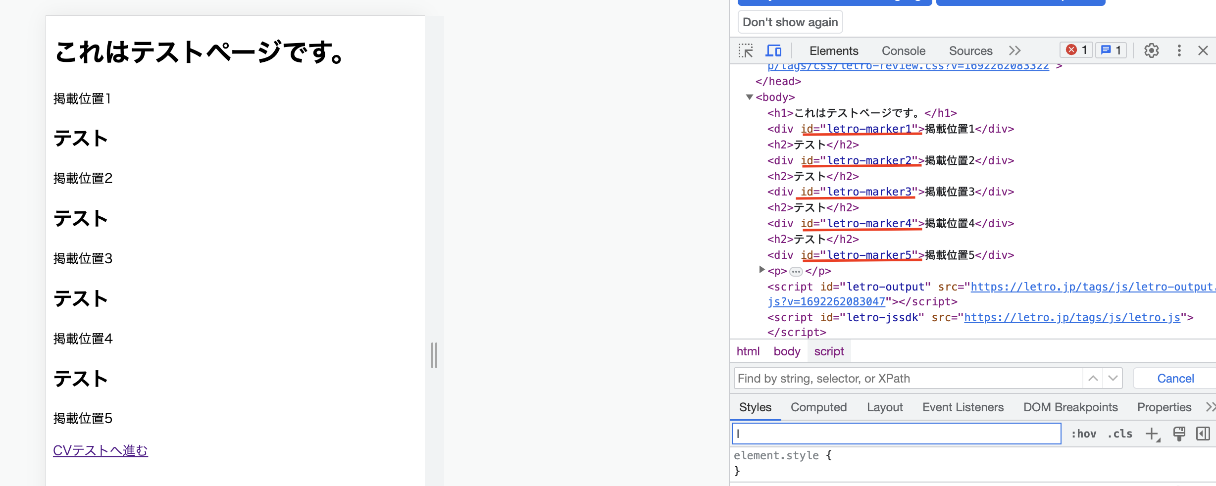The height and width of the screenshot is (486, 1216).
Task: Click the red error count badge
Action: [x=1076, y=50]
